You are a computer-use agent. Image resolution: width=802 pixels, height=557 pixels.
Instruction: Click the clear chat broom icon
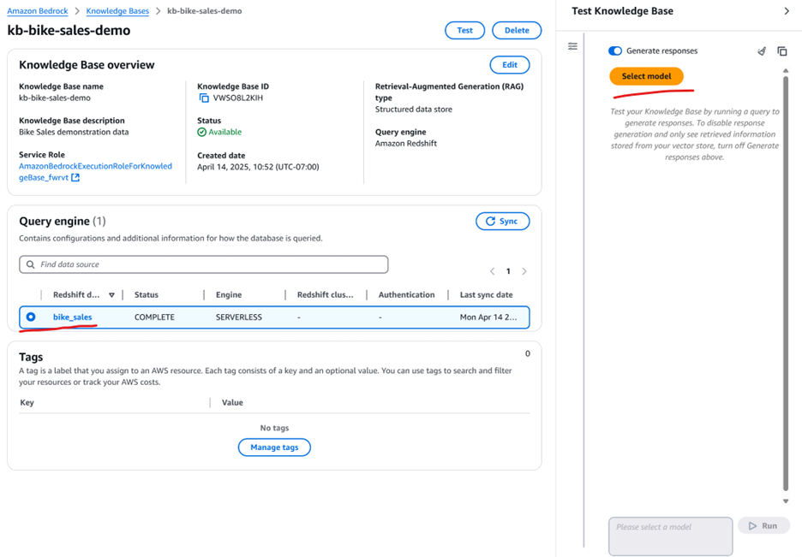(x=762, y=51)
